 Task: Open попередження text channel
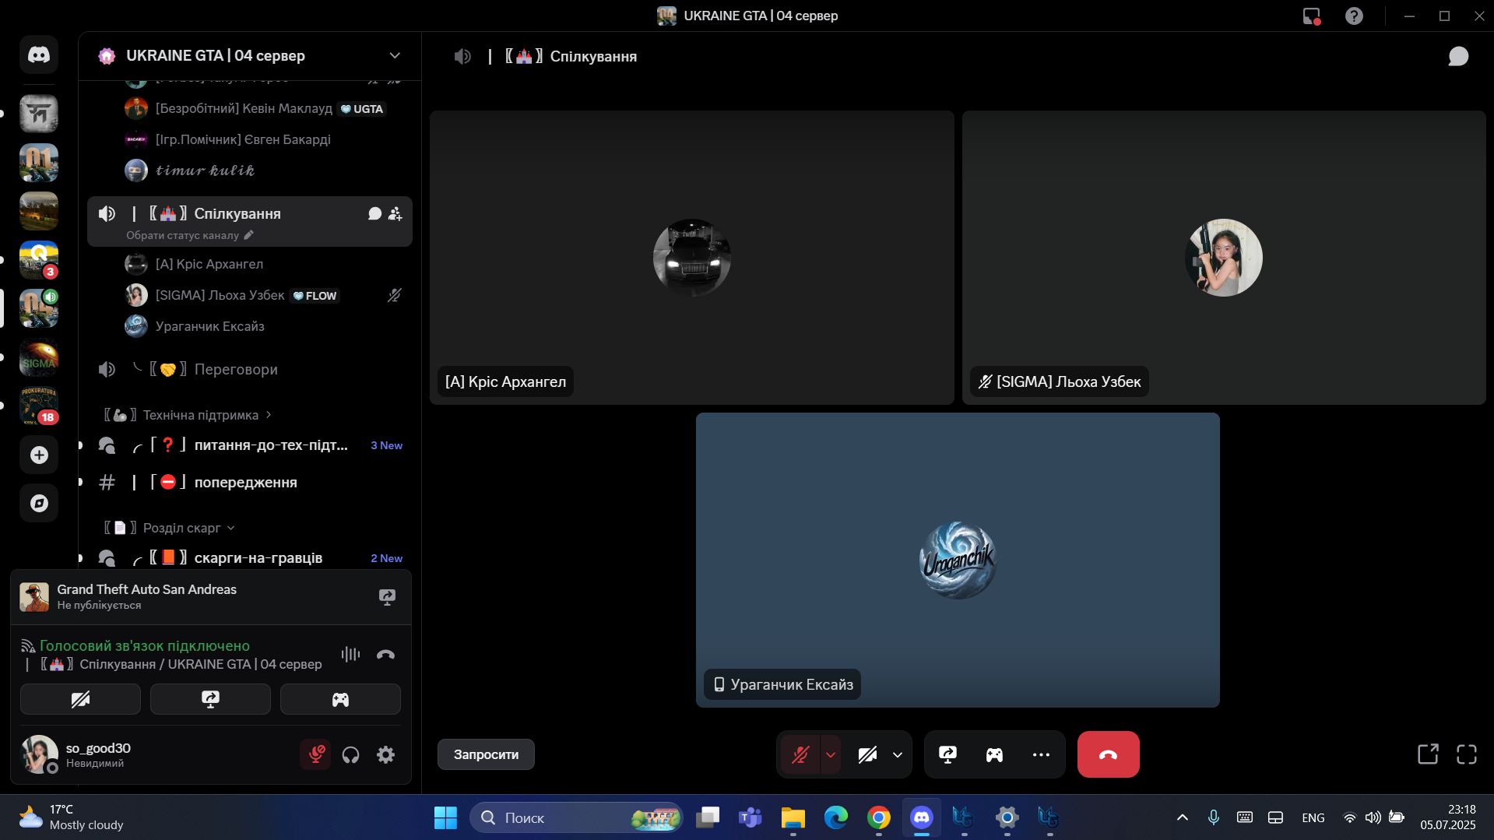click(249, 482)
